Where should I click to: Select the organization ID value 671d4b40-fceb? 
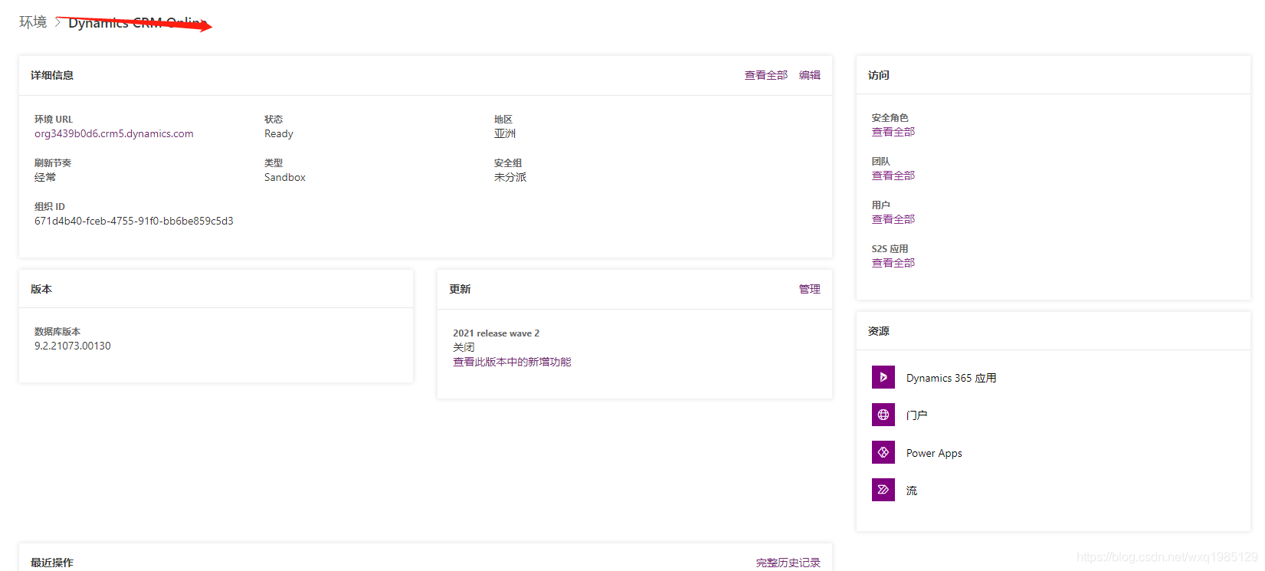134,221
